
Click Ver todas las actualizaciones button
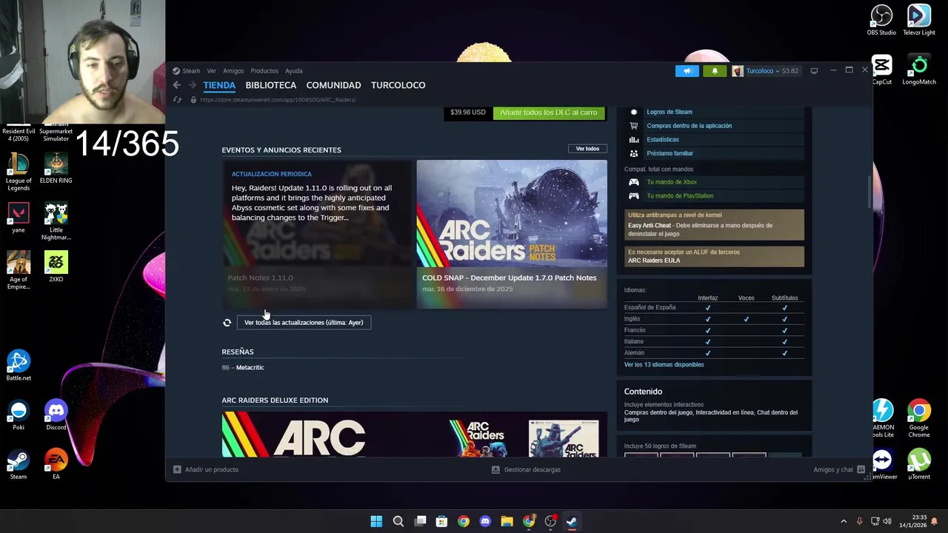coord(304,323)
